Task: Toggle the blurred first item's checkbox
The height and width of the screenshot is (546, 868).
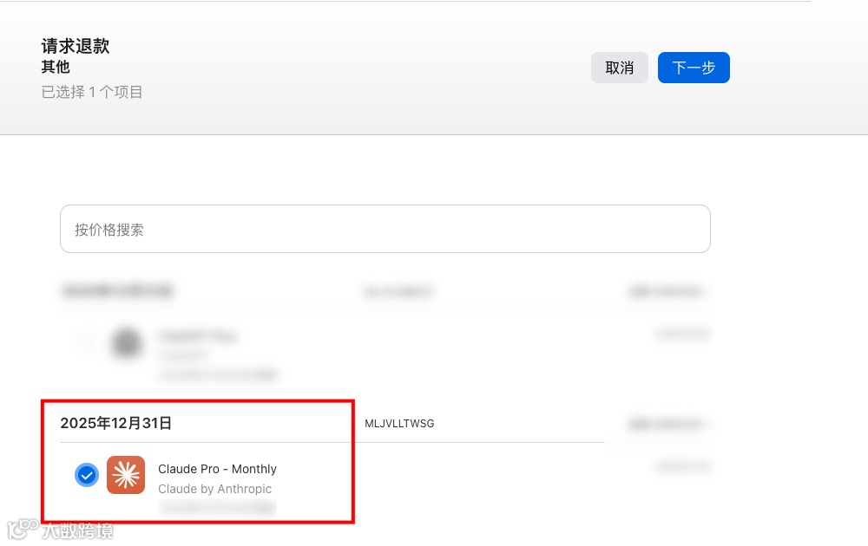Action: [86, 341]
